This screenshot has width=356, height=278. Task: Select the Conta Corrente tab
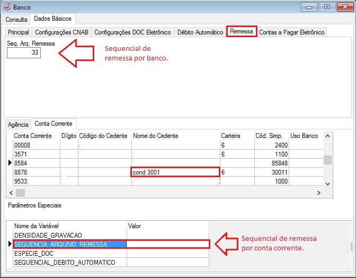(x=54, y=124)
